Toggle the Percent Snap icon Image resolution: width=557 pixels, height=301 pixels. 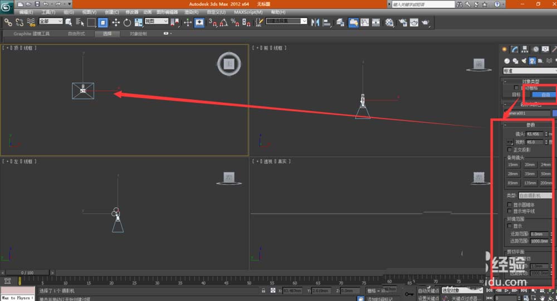[235, 22]
